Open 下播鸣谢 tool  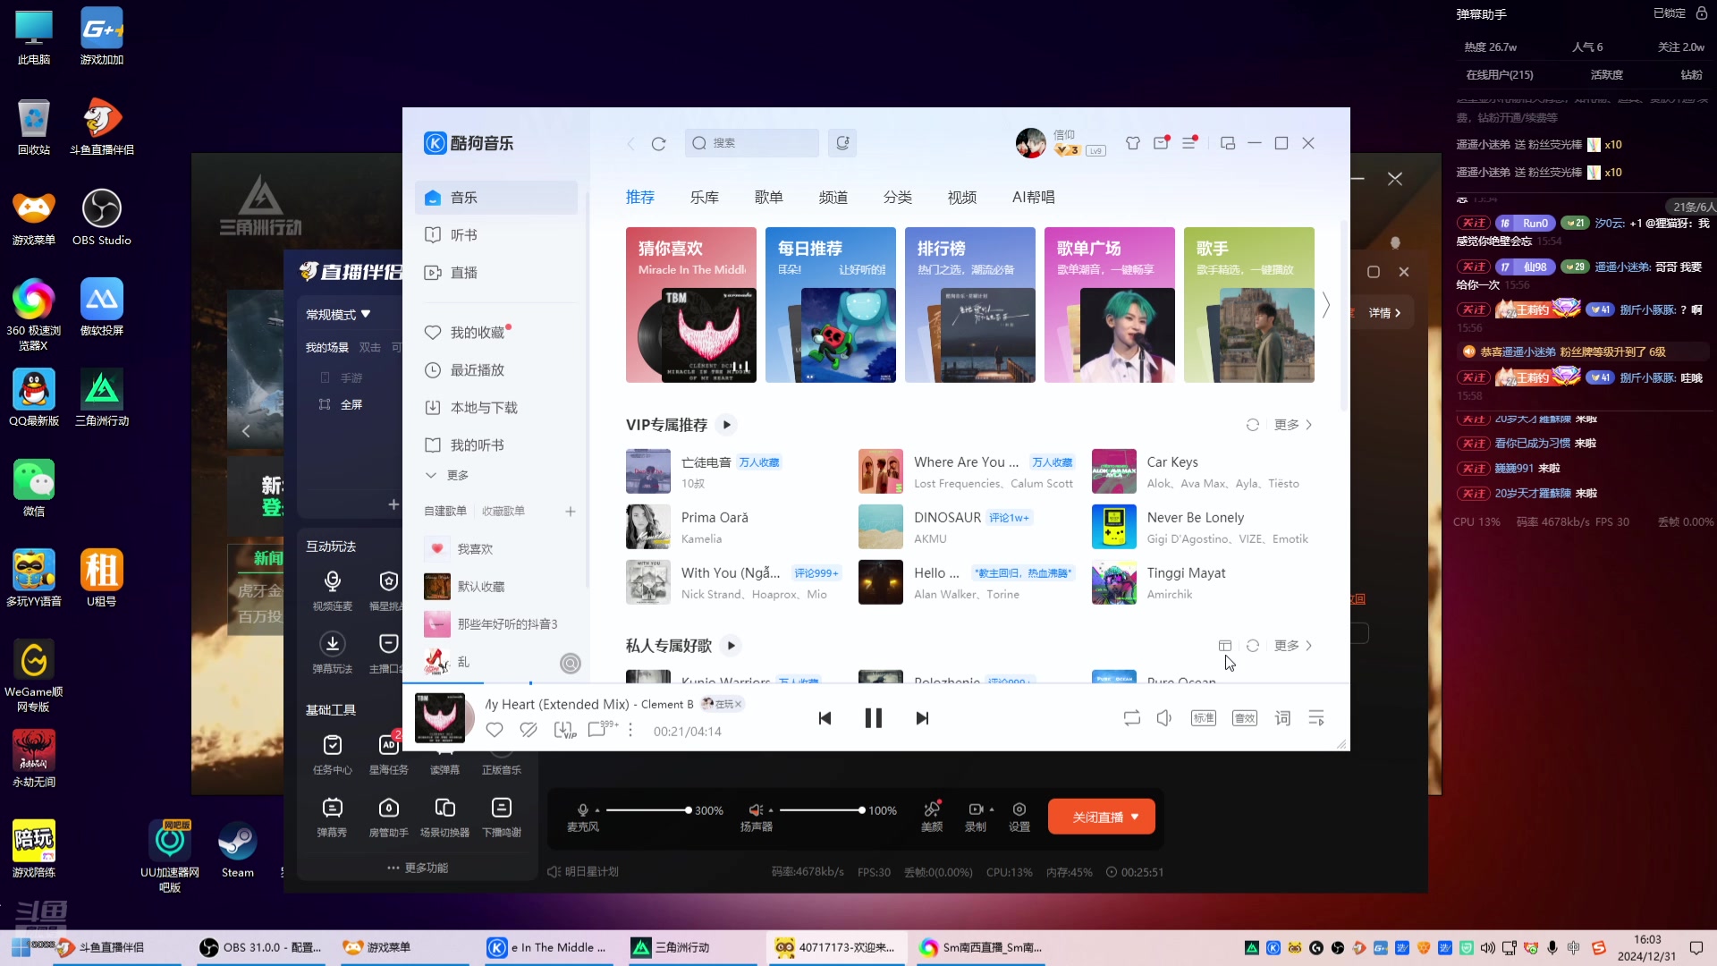click(x=502, y=817)
